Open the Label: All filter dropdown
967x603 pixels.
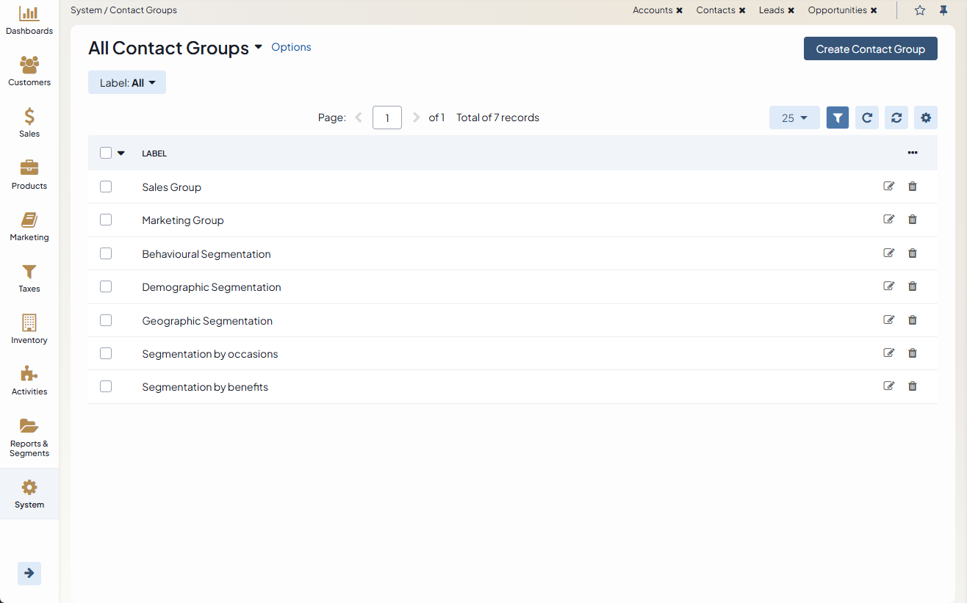coord(127,83)
